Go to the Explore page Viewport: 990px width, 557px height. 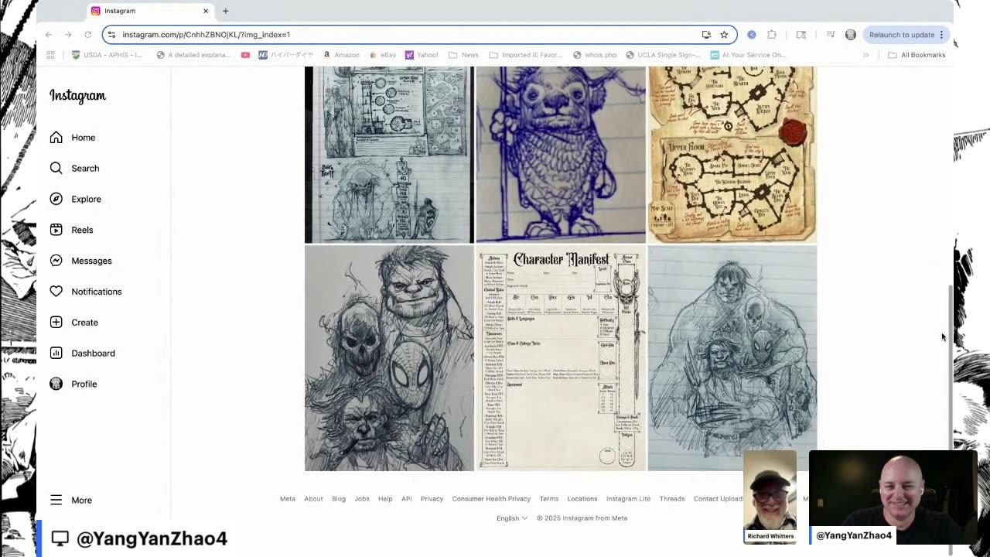76,199
